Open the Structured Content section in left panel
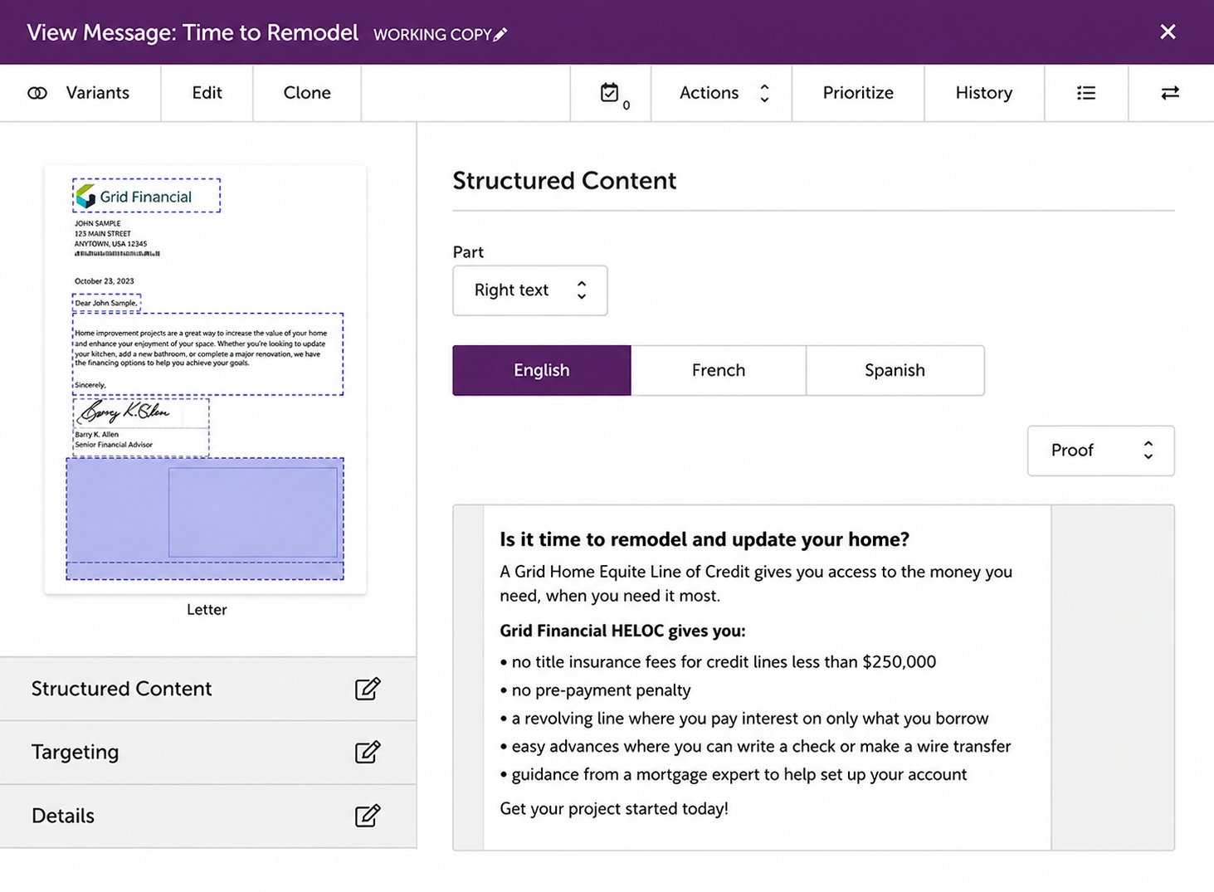 (207, 689)
